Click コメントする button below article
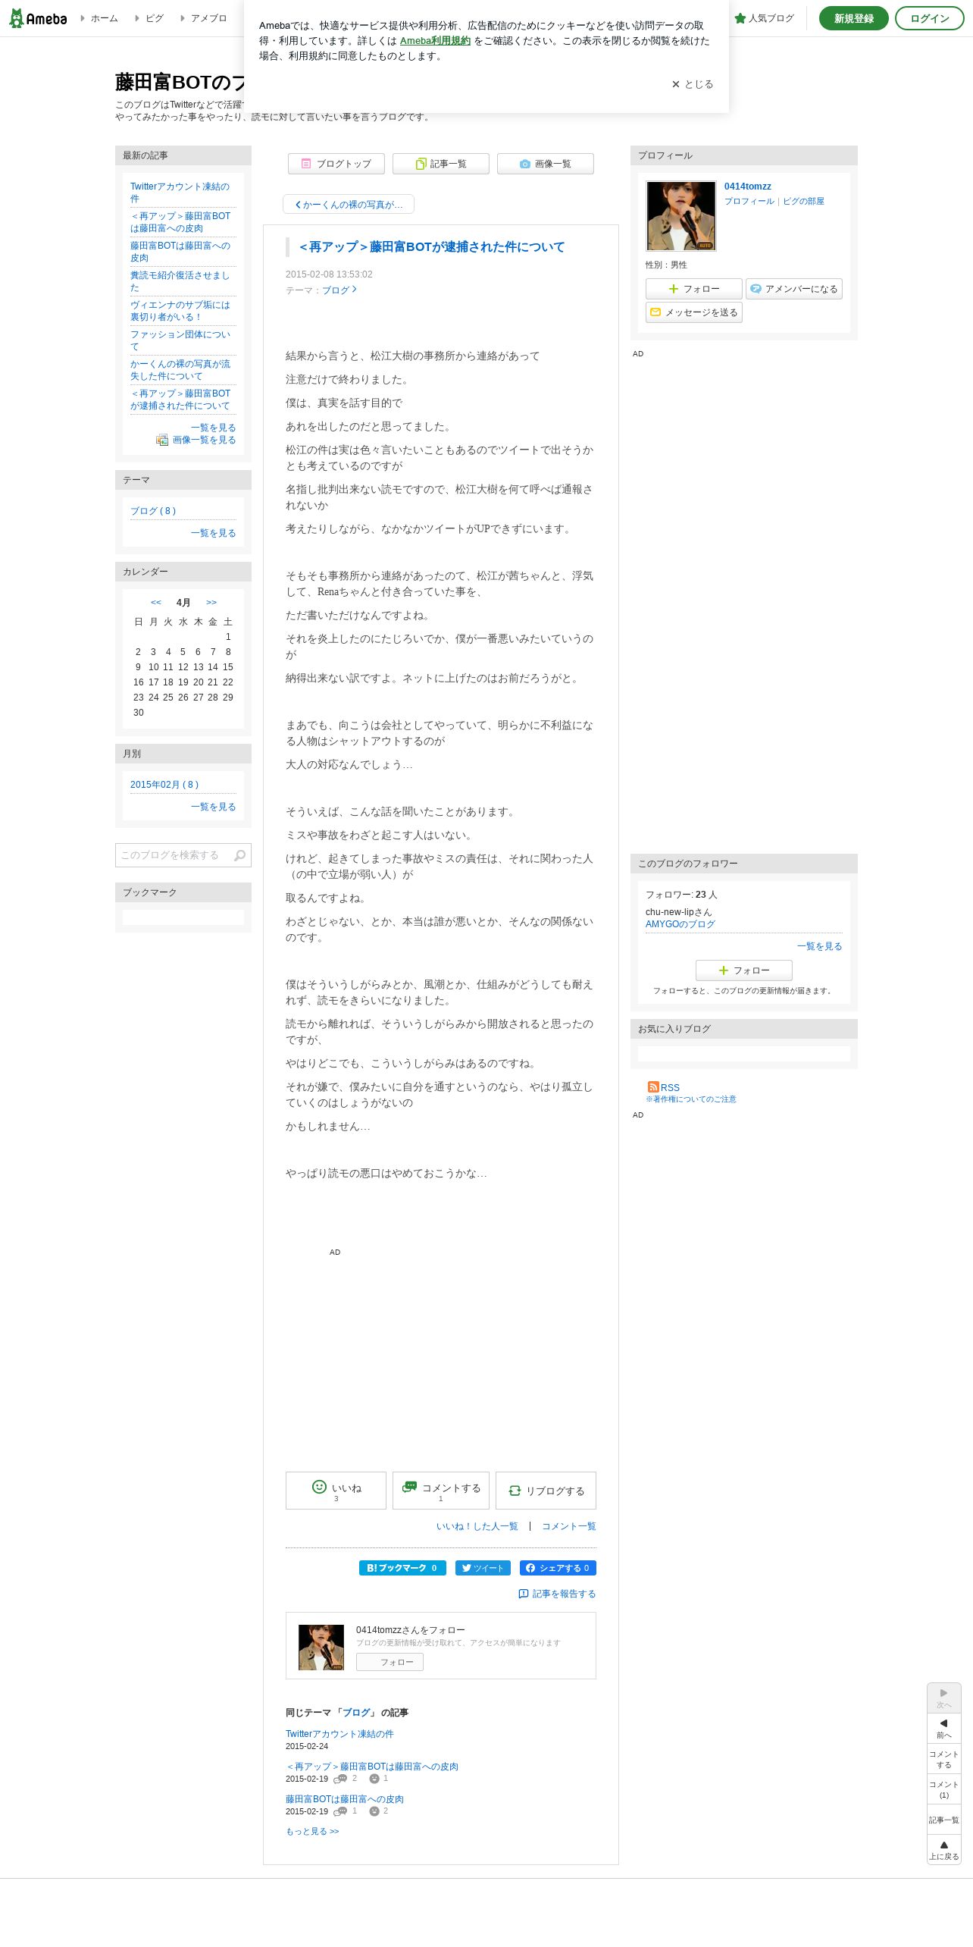 (440, 1491)
